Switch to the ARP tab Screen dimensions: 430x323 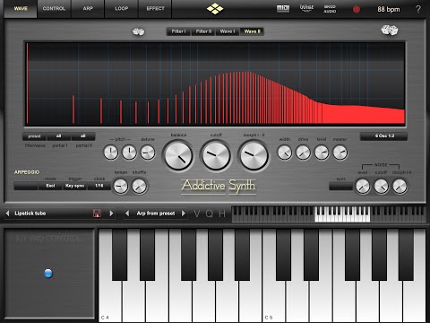[x=88, y=9]
